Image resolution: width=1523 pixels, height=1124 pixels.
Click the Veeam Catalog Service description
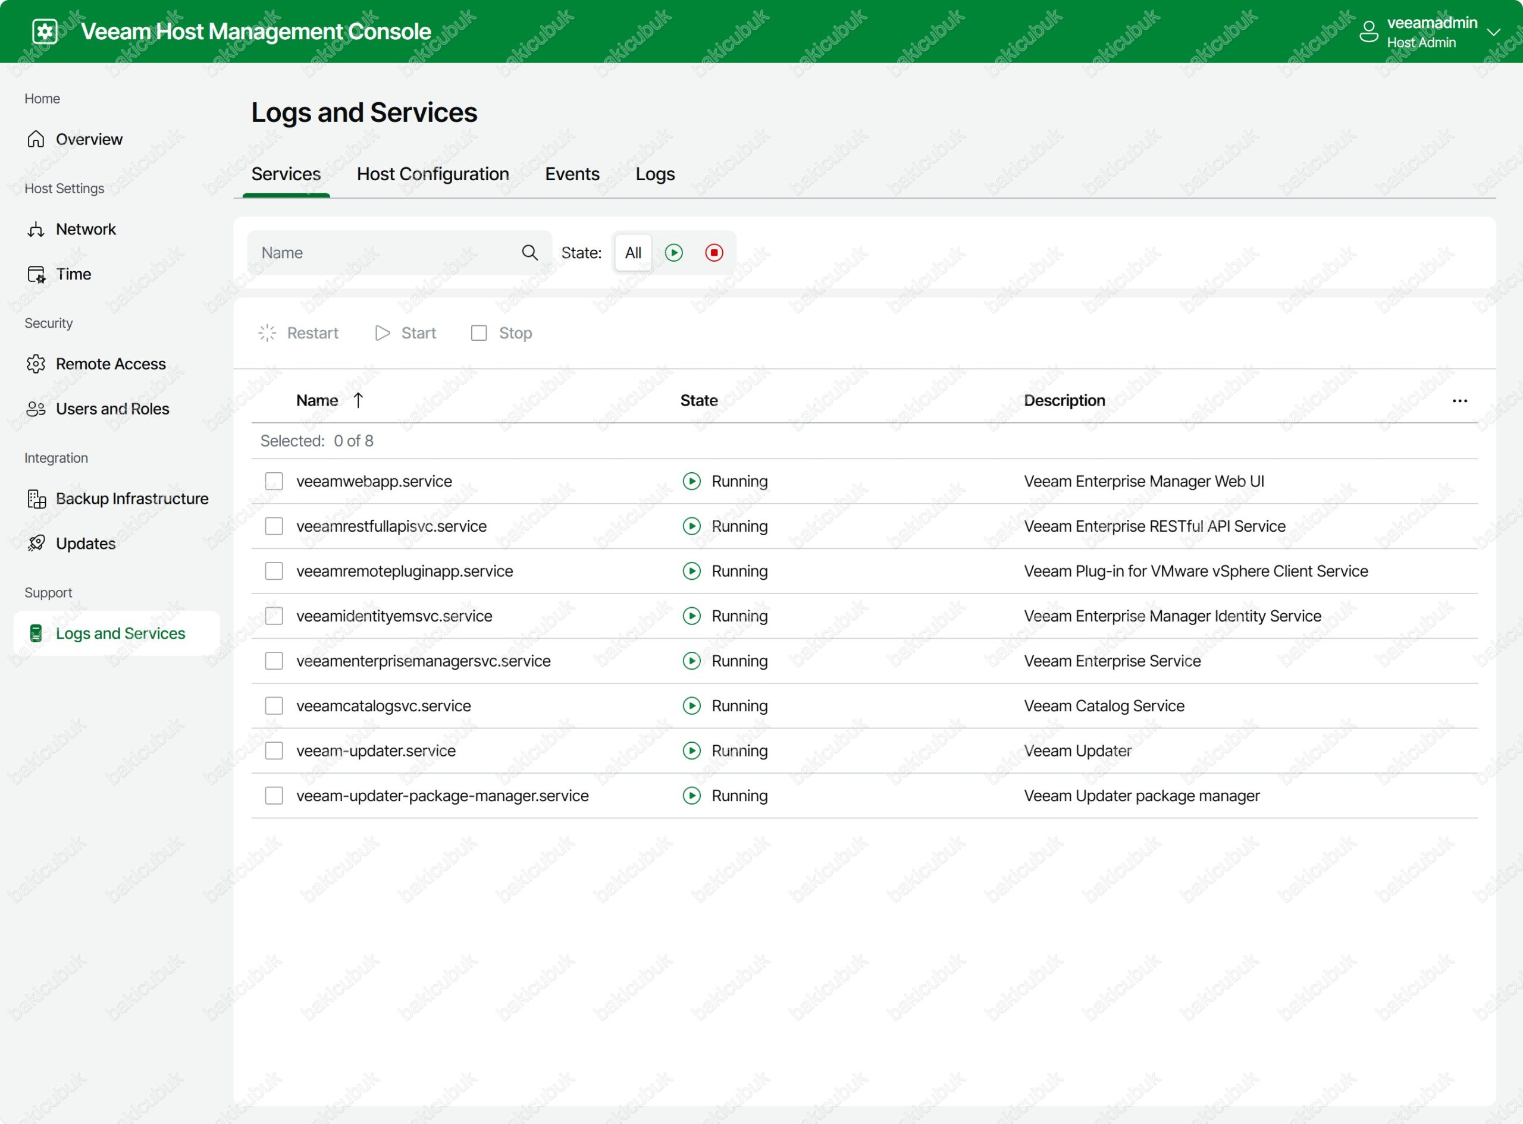coord(1104,707)
